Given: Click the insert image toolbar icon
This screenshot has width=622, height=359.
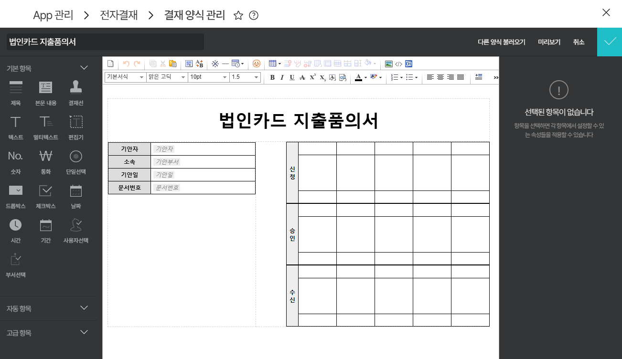Looking at the screenshot, I should pyautogui.click(x=389, y=63).
